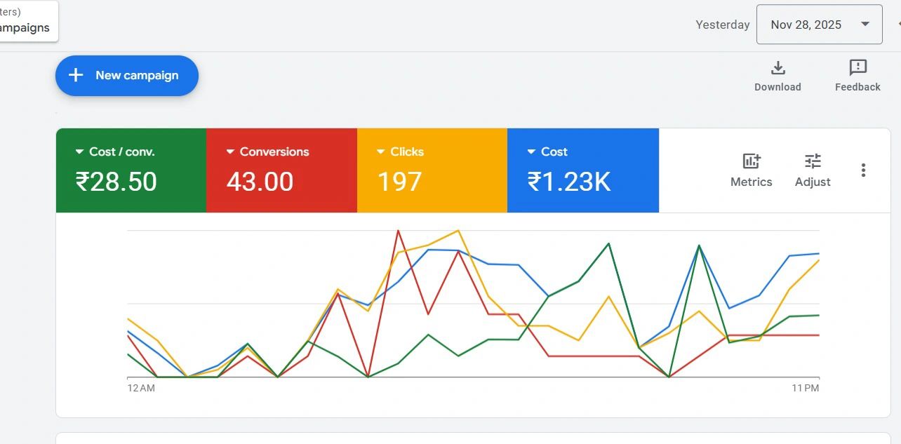Click the plus icon on New campaign
Viewport: 901px width, 444px height.
76,75
